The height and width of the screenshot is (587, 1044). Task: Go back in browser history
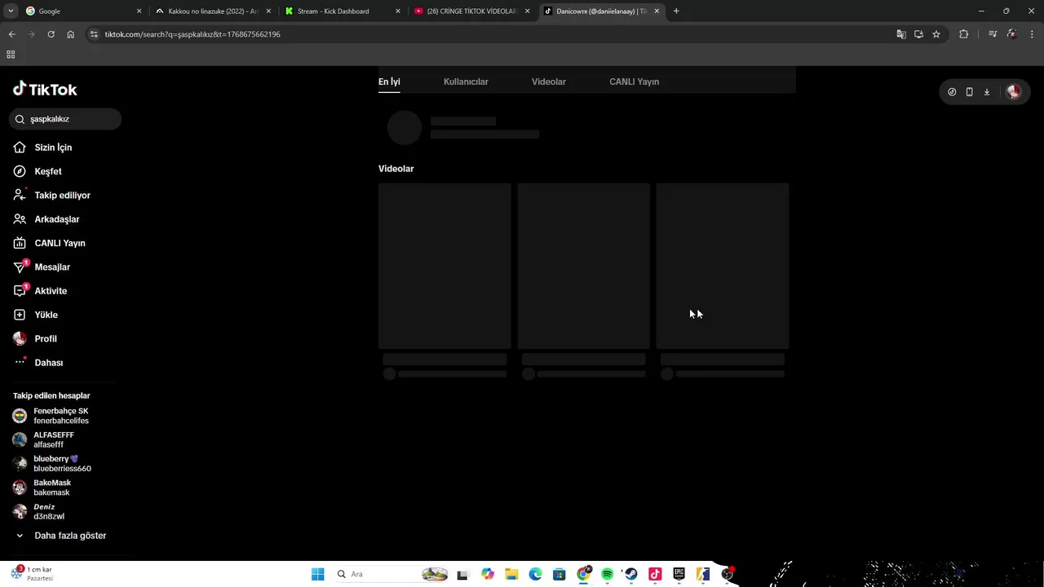12,34
